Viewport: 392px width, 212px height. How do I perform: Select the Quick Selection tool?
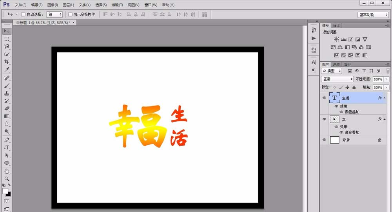click(x=7, y=54)
